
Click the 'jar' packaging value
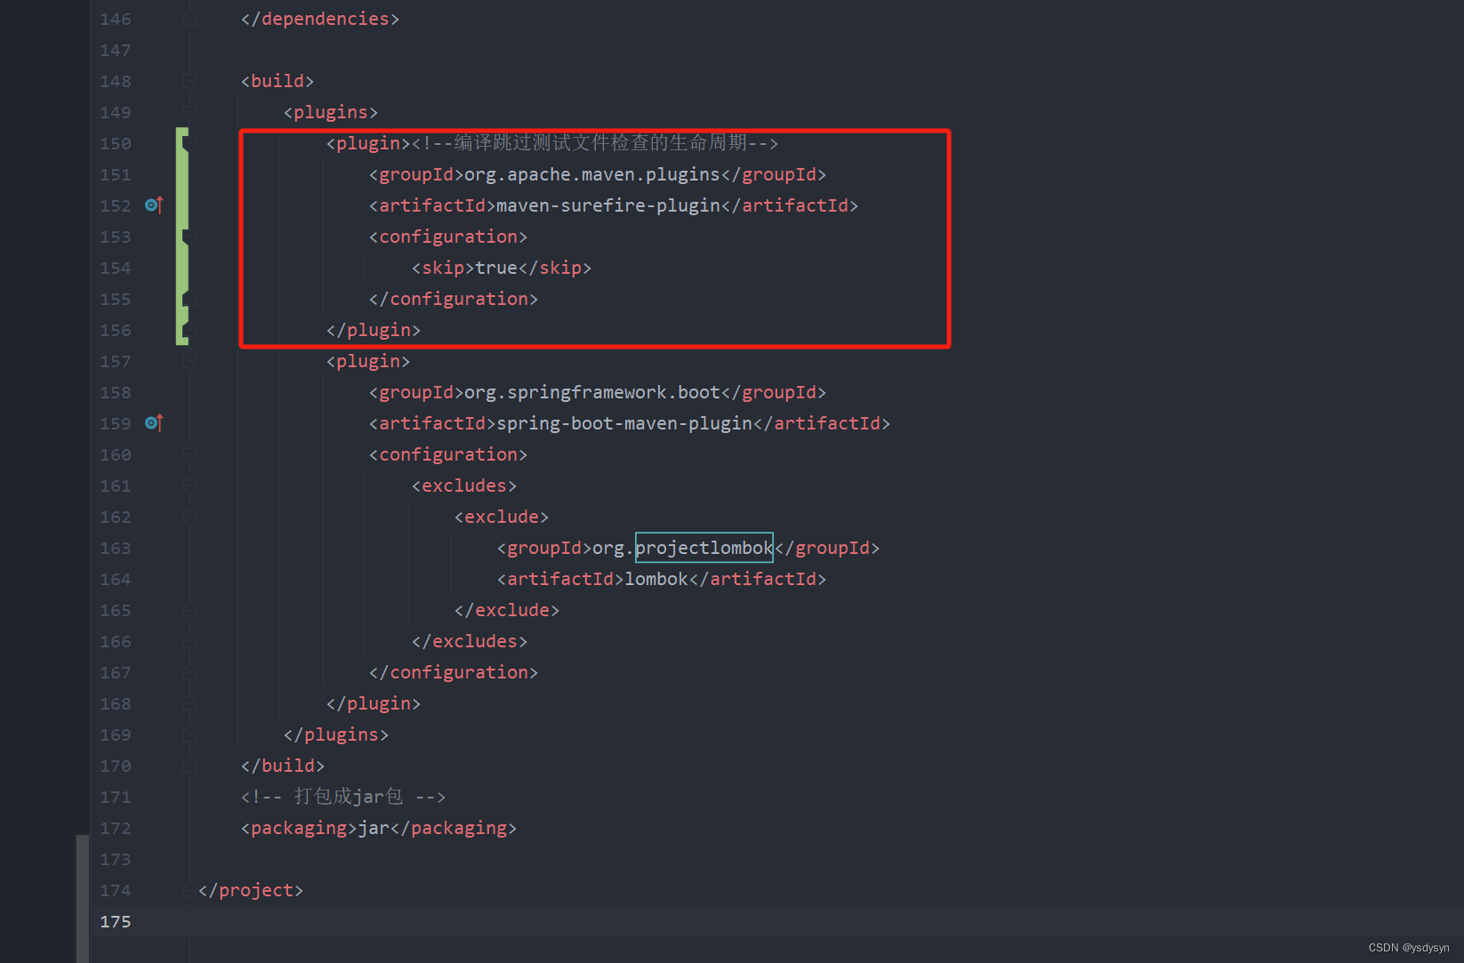pyautogui.click(x=374, y=828)
